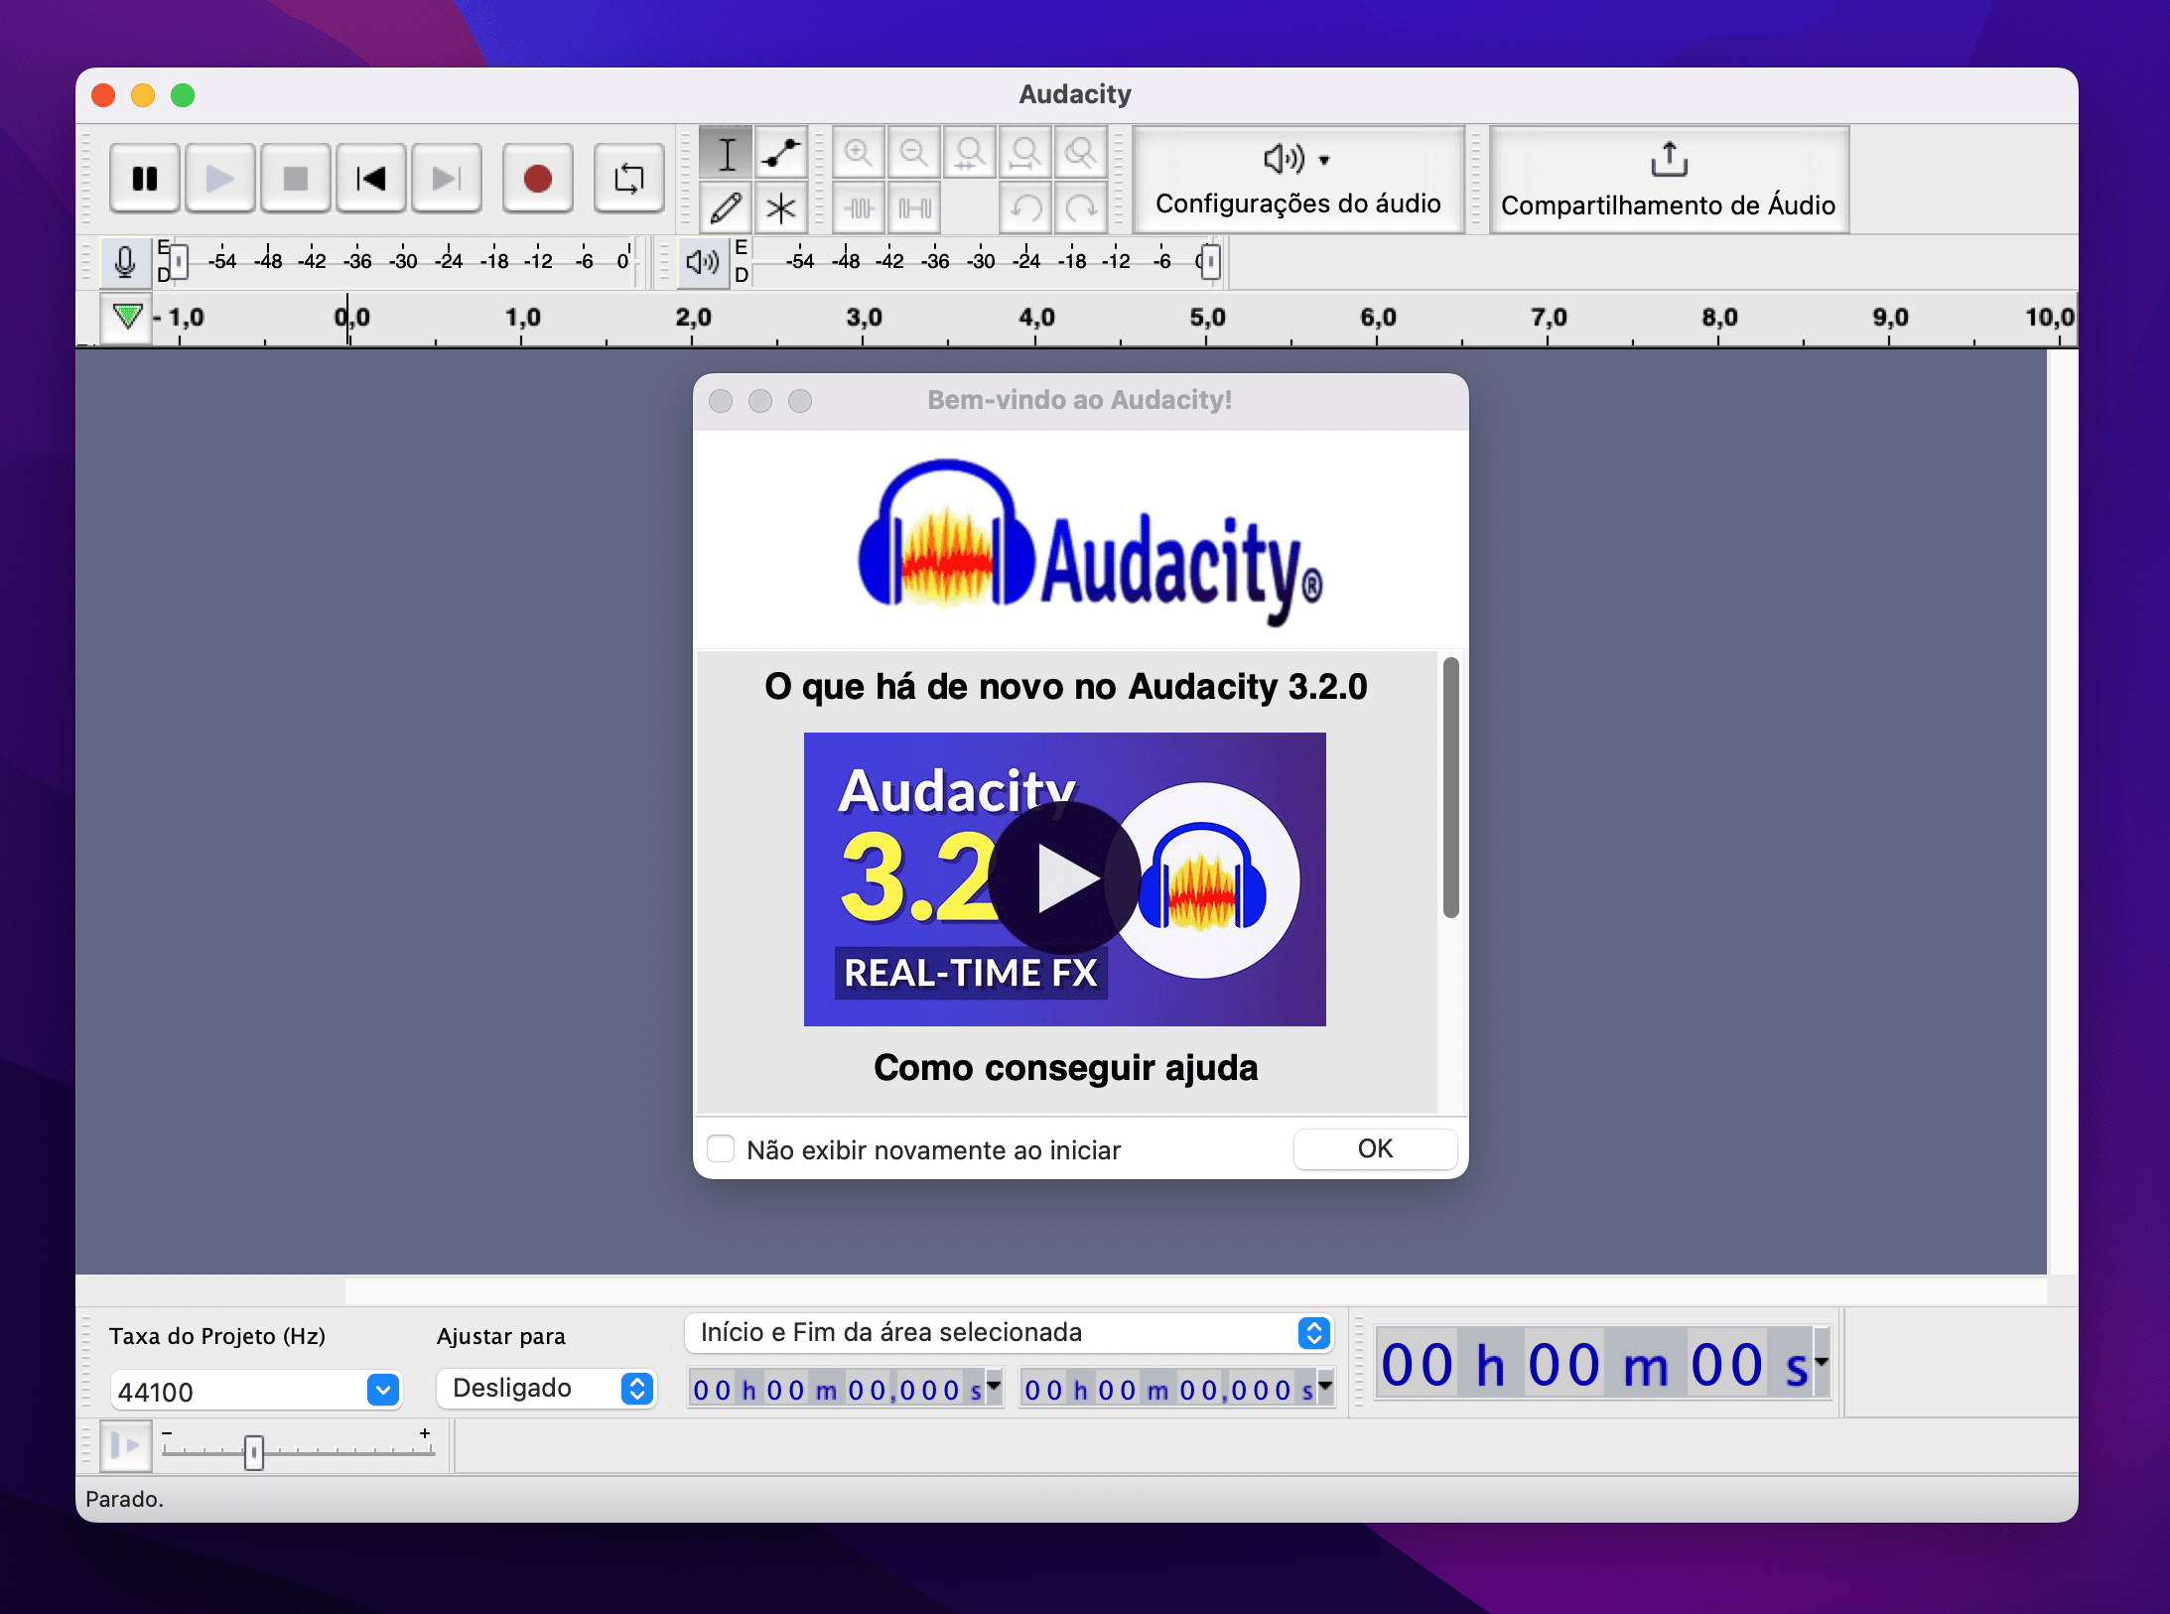
Task: Click the playback speed slider handle
Action: pos(254,1452)
